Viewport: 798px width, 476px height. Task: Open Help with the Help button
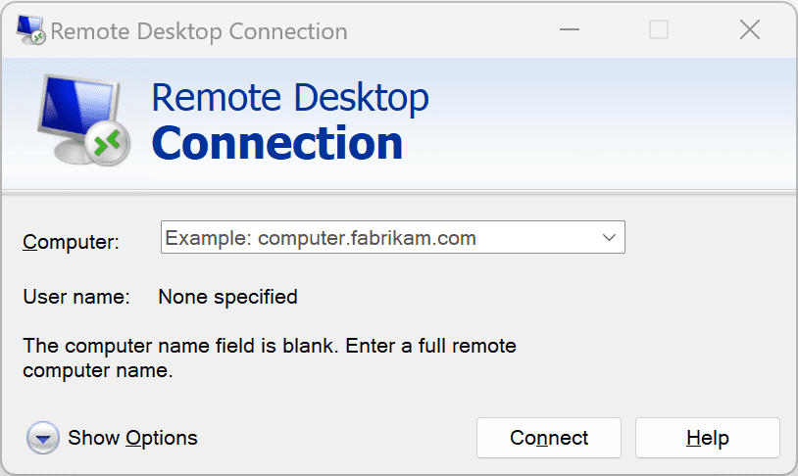(x=707, y=438)
